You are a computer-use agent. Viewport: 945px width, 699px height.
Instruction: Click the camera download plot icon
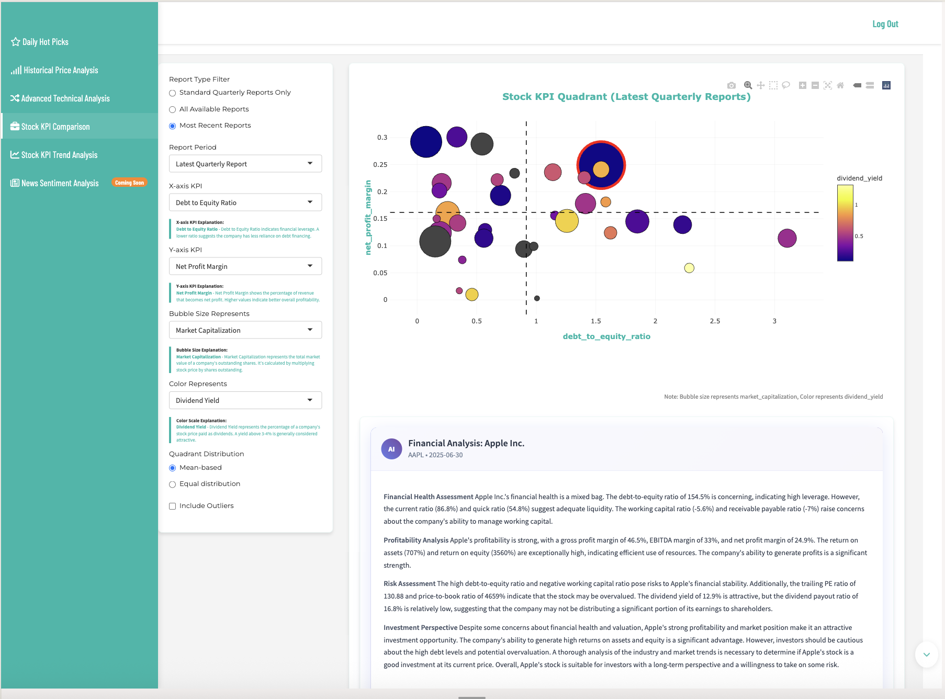pyautogui.click(x=732, y=85)
